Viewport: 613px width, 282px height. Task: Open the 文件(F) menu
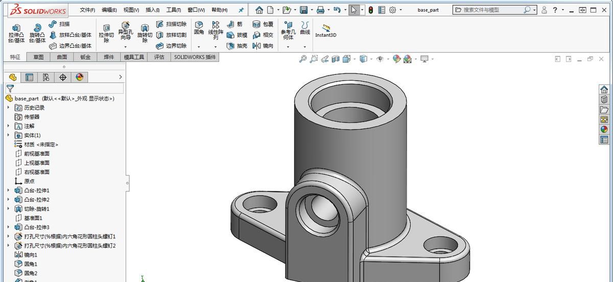pyautogui.click(x=87, y=10)
